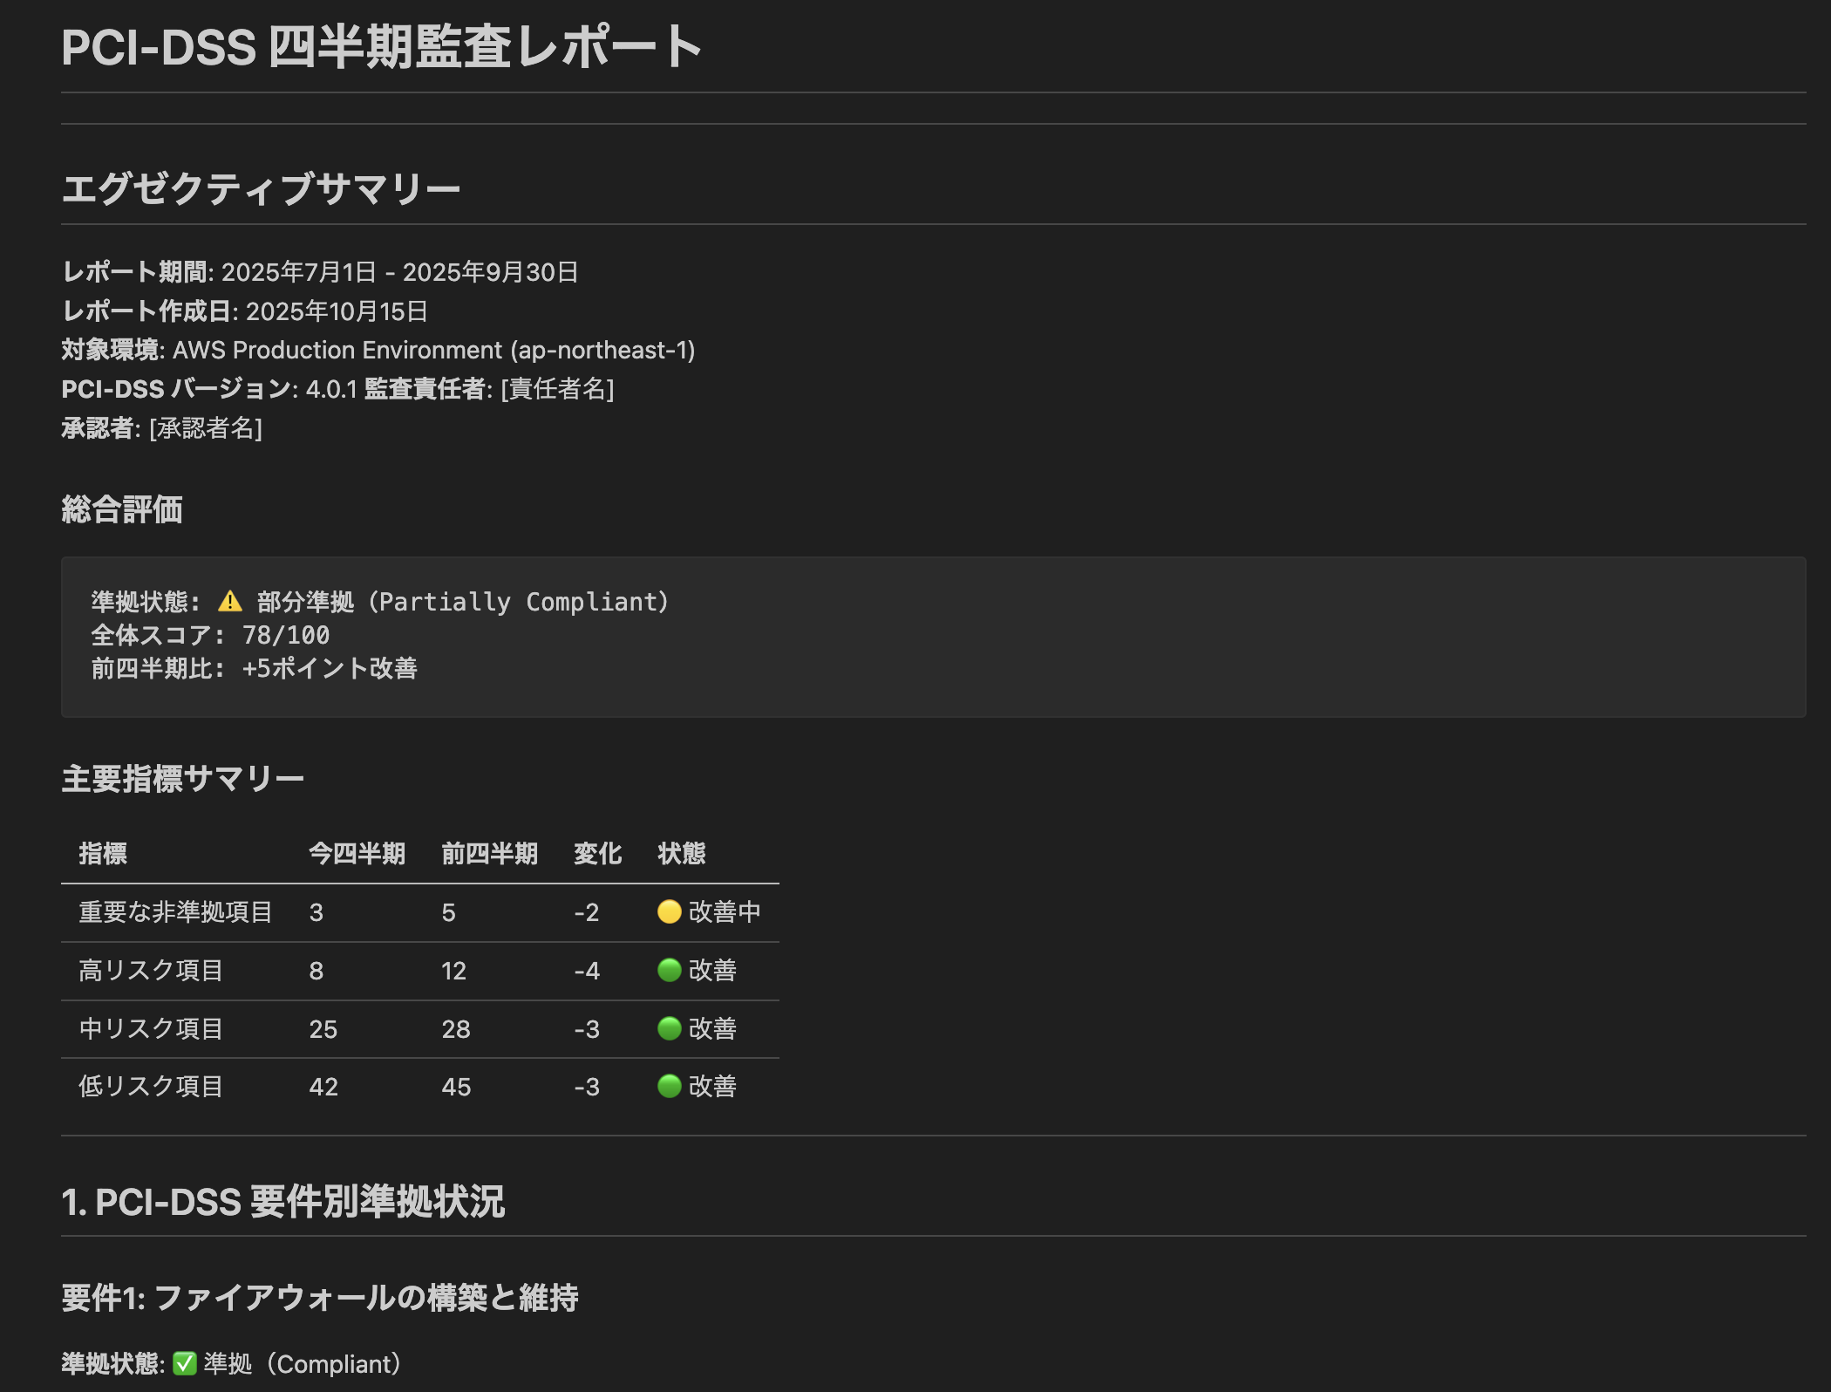Click the 高リスク項目 row label

pos(152,971)
